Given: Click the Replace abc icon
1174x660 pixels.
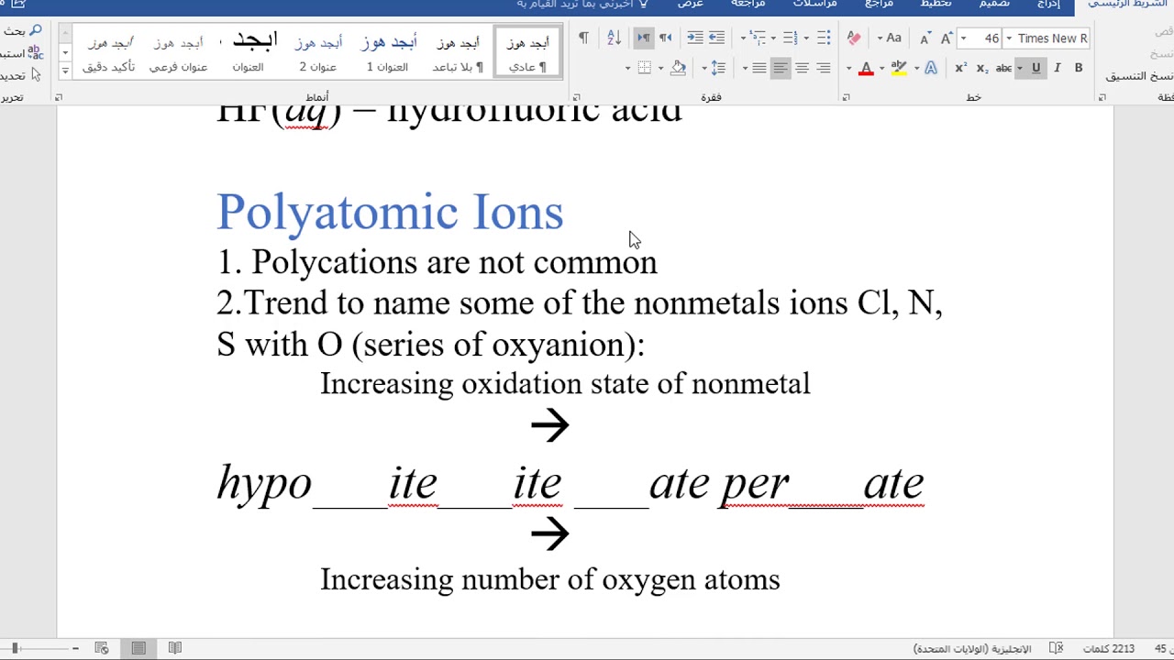Looking at the screenshot, I should [36, 53].
